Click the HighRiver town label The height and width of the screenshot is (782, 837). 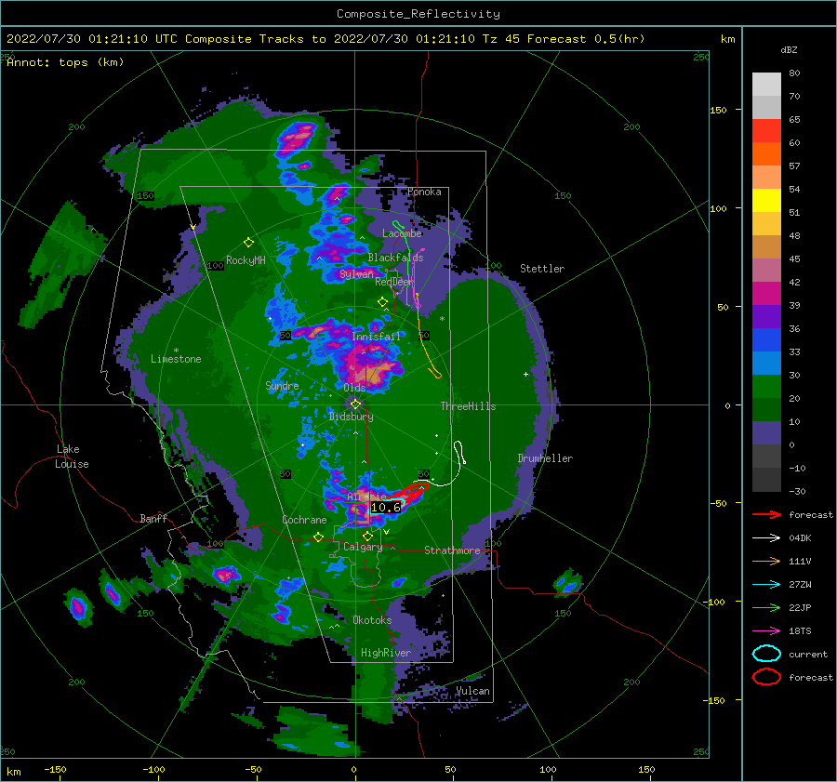pos(386,653)
